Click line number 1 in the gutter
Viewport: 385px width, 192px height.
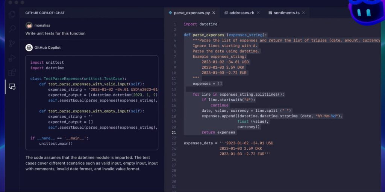[x=175, y=24]
